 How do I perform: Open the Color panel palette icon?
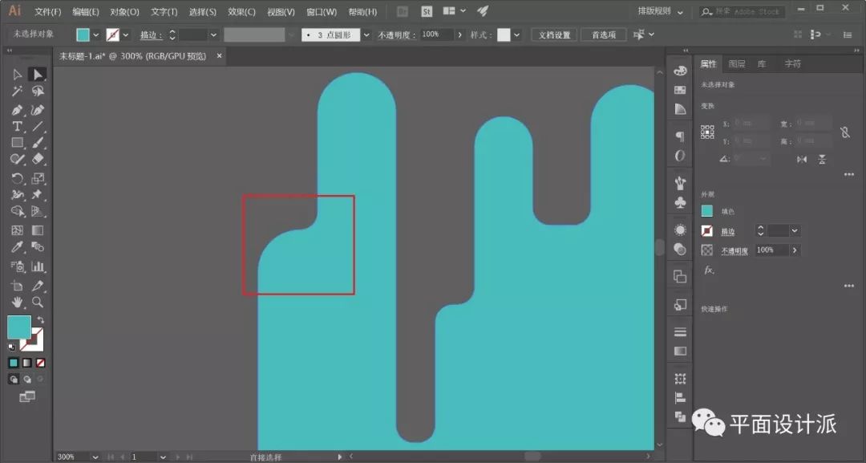click(x=680, y=71)
